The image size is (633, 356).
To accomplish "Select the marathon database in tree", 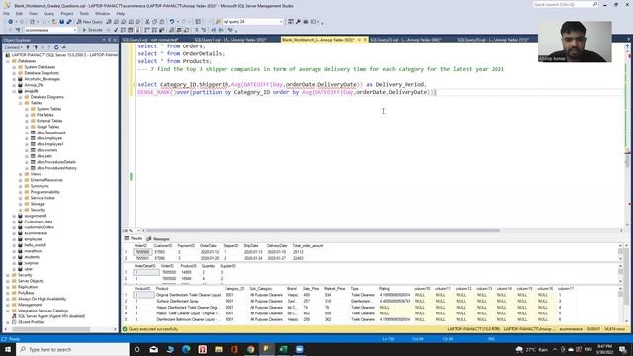I will [x=33, y=251].
